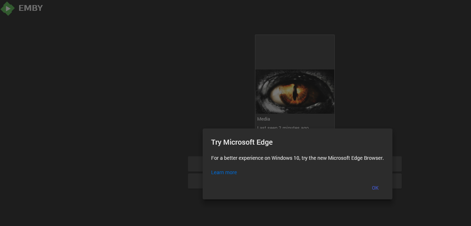The image size is (471, 226).
Task: Click the 'Last seen 2 minutes ago' text
Action: point(283,127)
